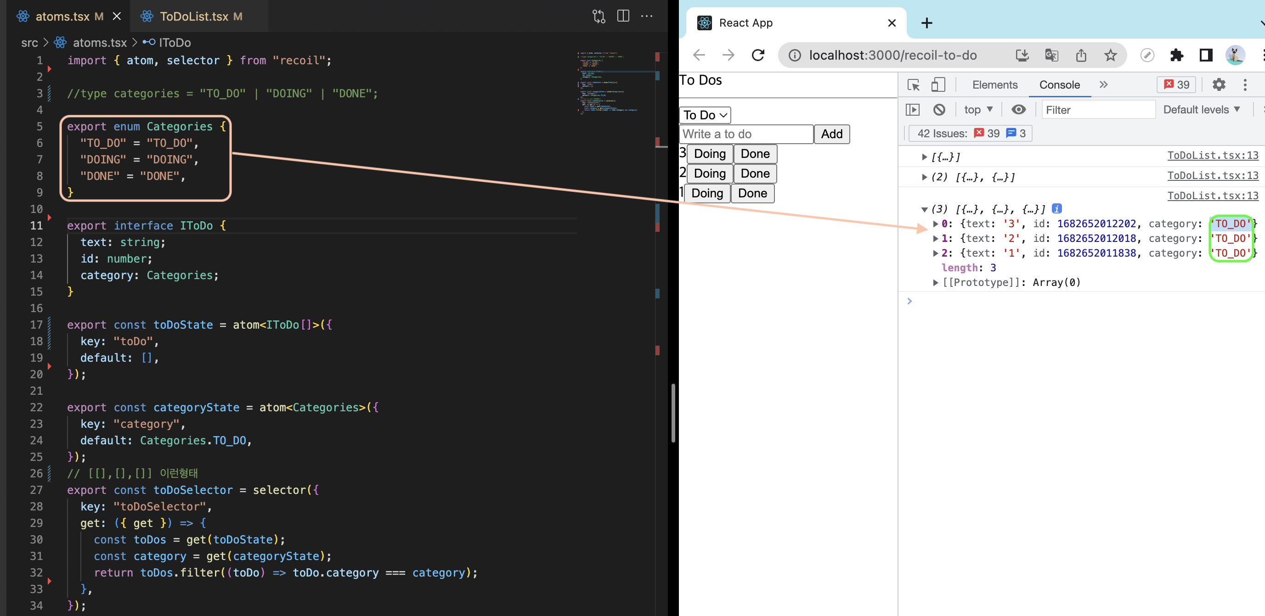The image size is (1265, 616).
Task: Click the editor vertical scrollbar thumb
Action: coord(673,412)
